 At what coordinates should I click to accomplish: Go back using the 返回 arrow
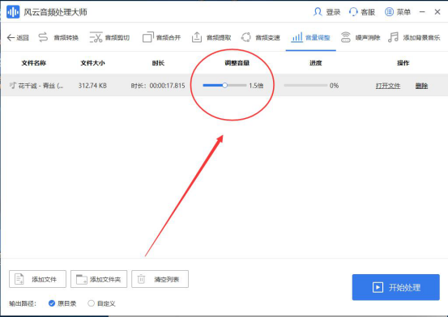(x=11, y=38)
